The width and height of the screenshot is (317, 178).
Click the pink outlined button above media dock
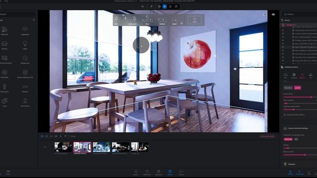[x=267, y=136]
